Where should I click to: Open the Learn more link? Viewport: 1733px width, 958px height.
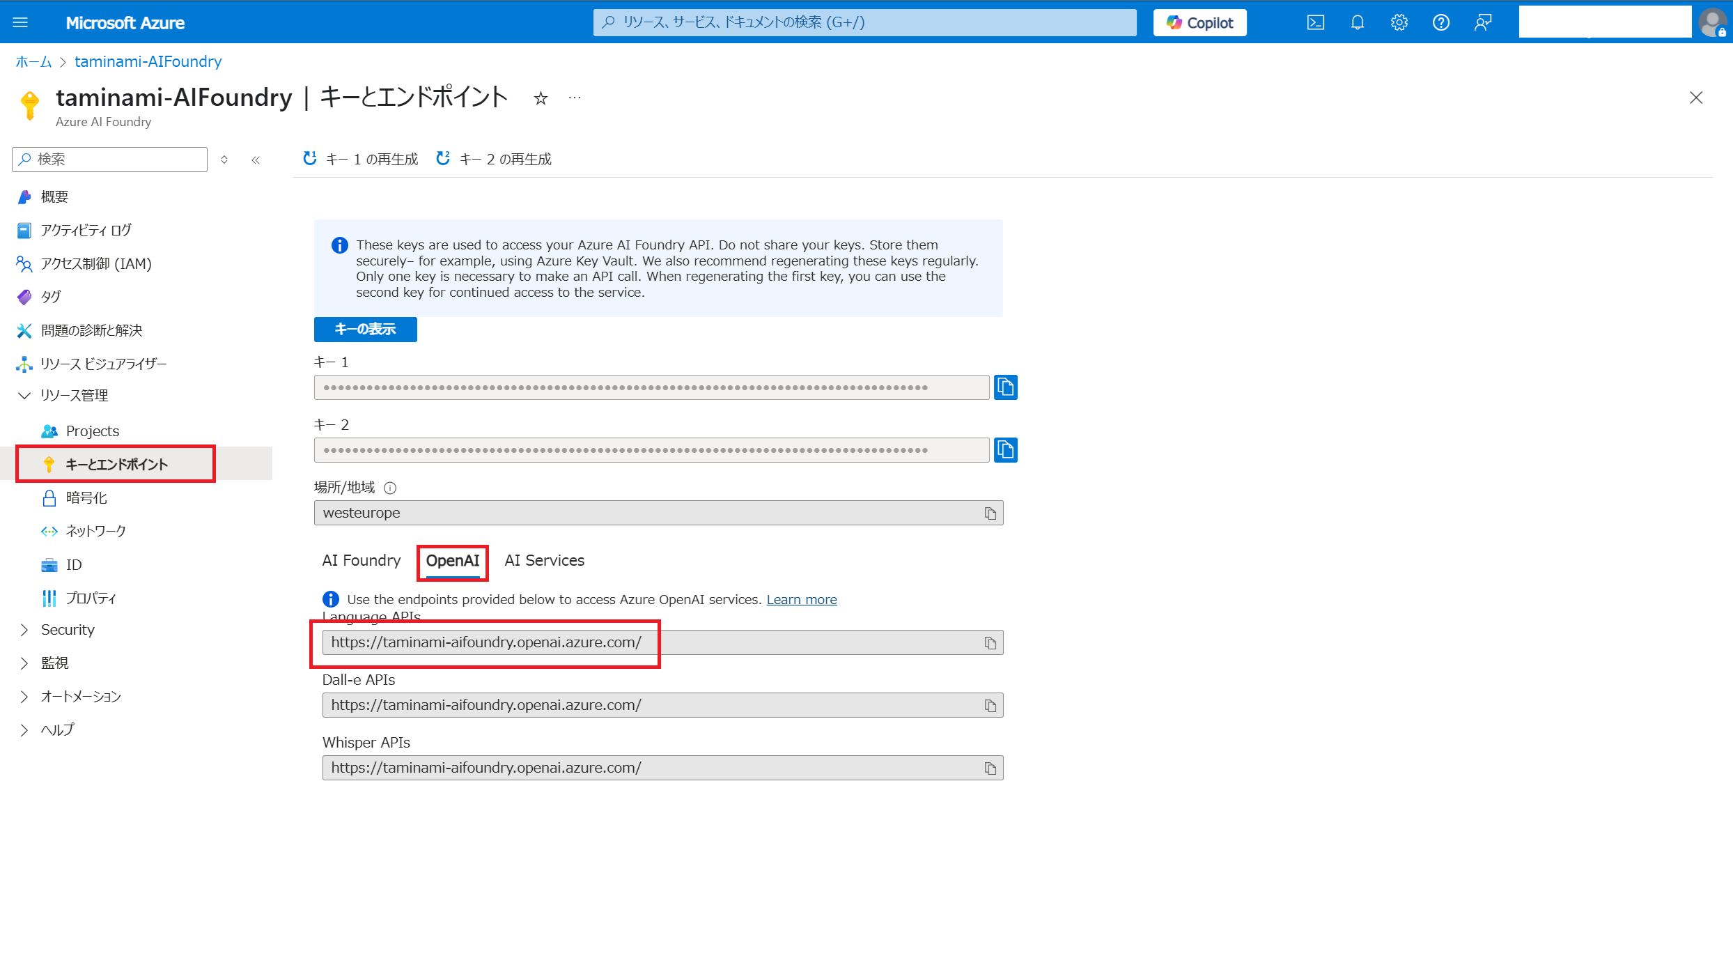[802, 599]
